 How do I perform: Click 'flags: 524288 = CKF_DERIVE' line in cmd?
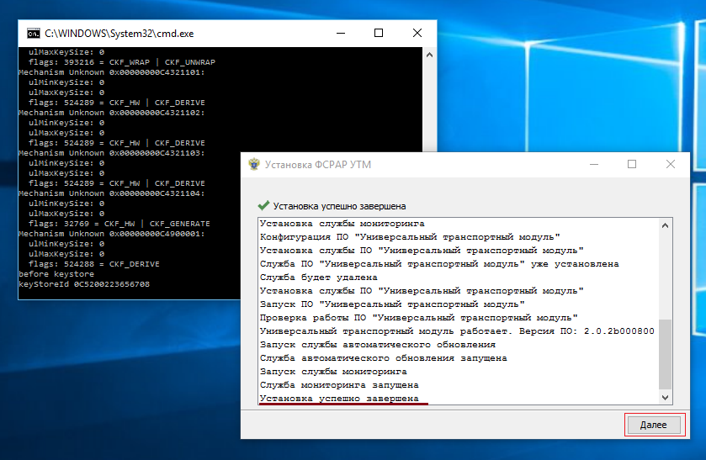coord(94,264)
